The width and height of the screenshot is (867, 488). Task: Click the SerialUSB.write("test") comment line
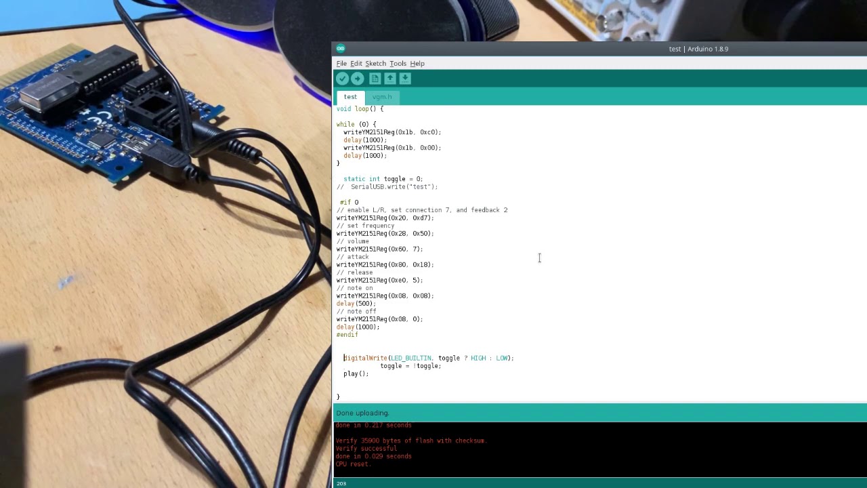(x=387, y=187)
